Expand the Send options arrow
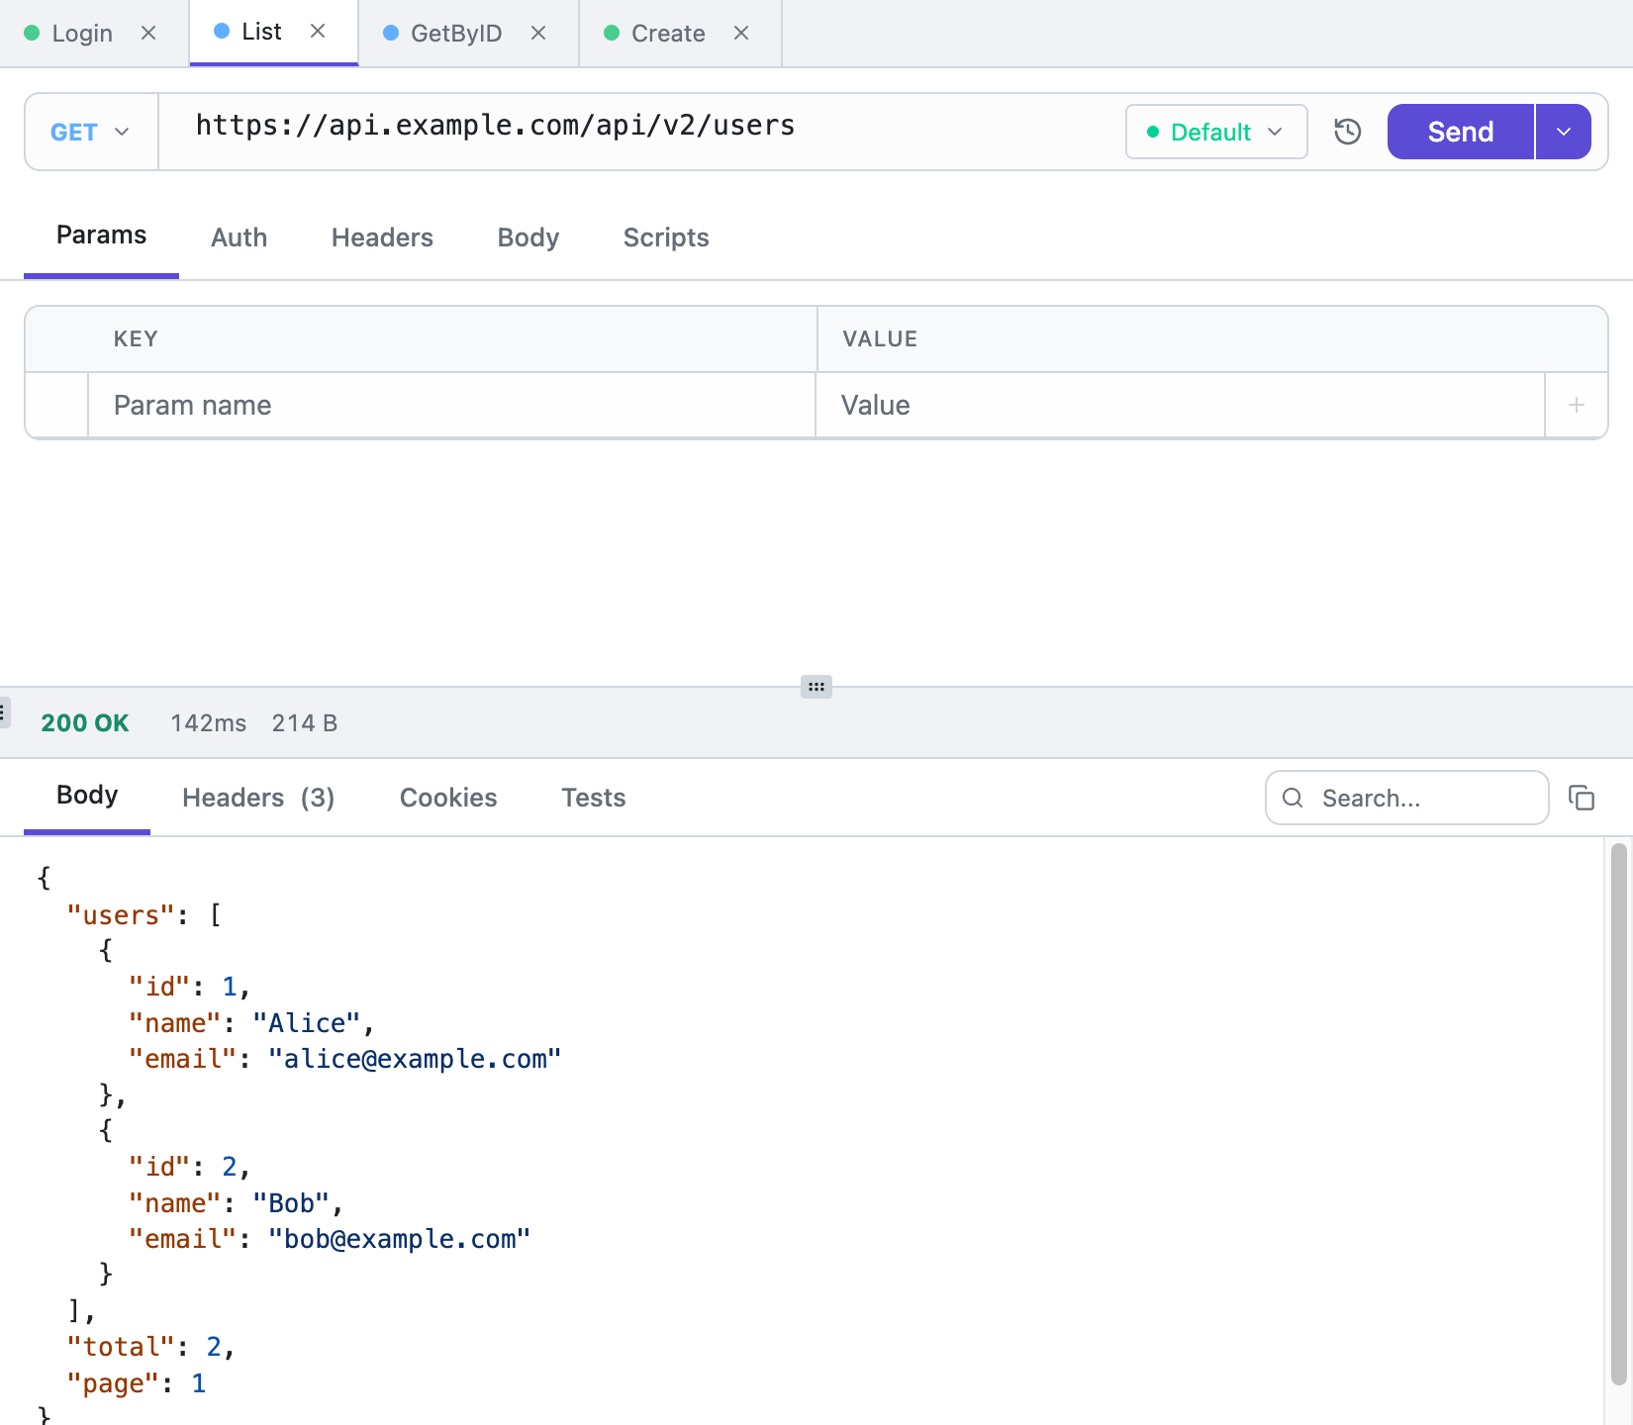 pyautogui.click(x=1564, y=132)
